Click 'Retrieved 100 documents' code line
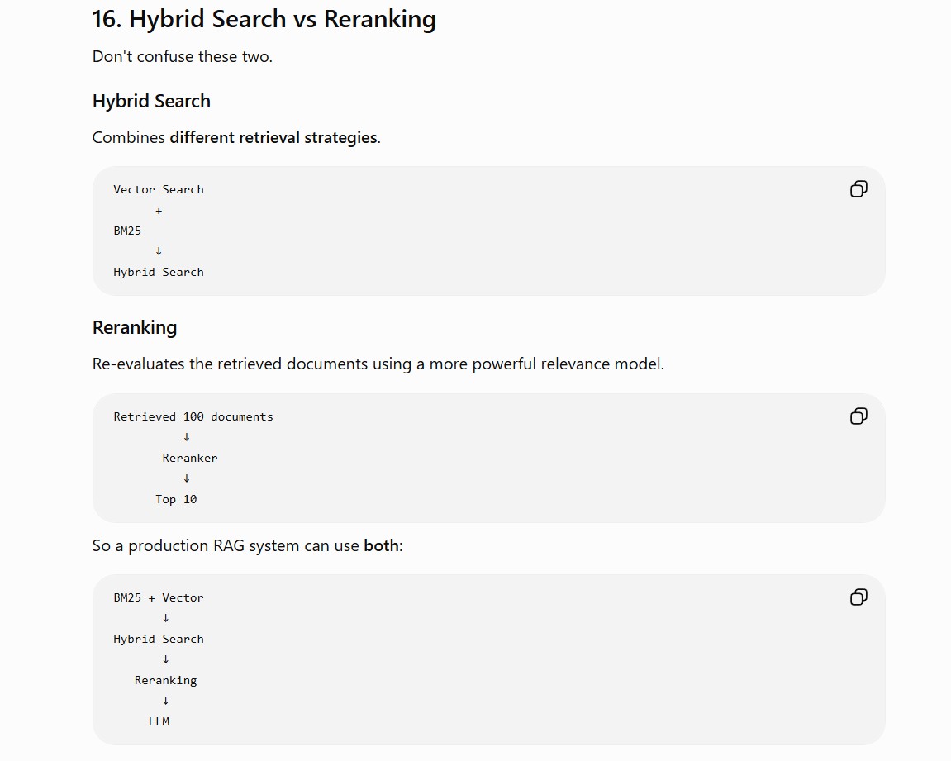951x761 pixels. click(x=193, y=416)
